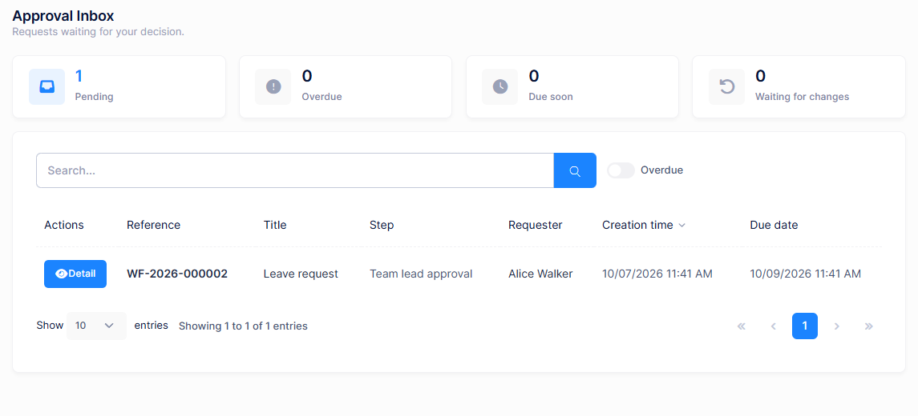
Task: Go to the next page arrow
Action: (836, 326)
